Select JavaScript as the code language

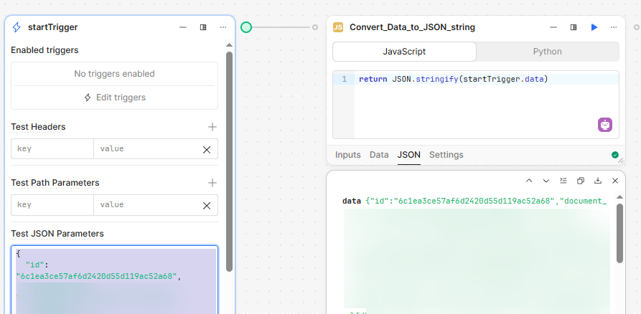404,52
